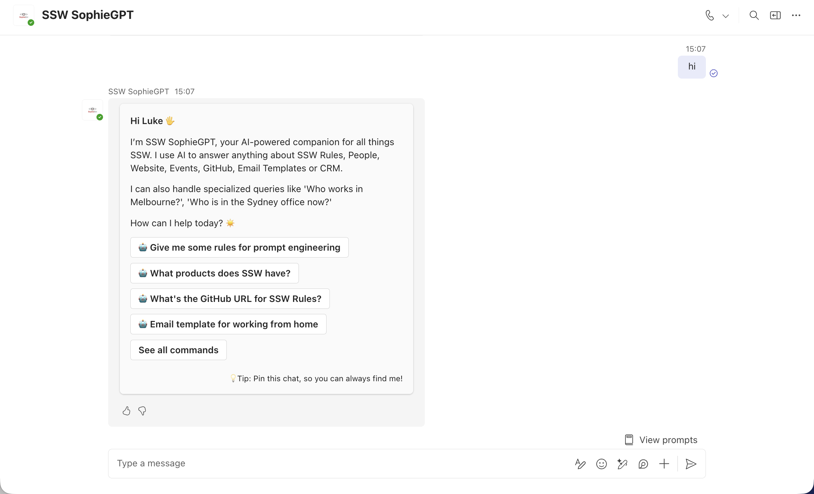Give the message a thumbs down
The image size is (814, 494).
coord(142,411)
